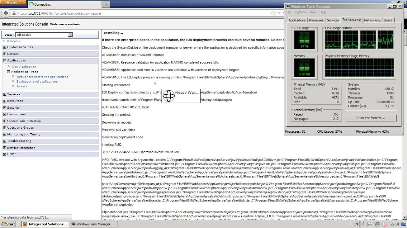Open Task Manager Help menu
This screenshot has width=407, height=228.
click(323, 12)
